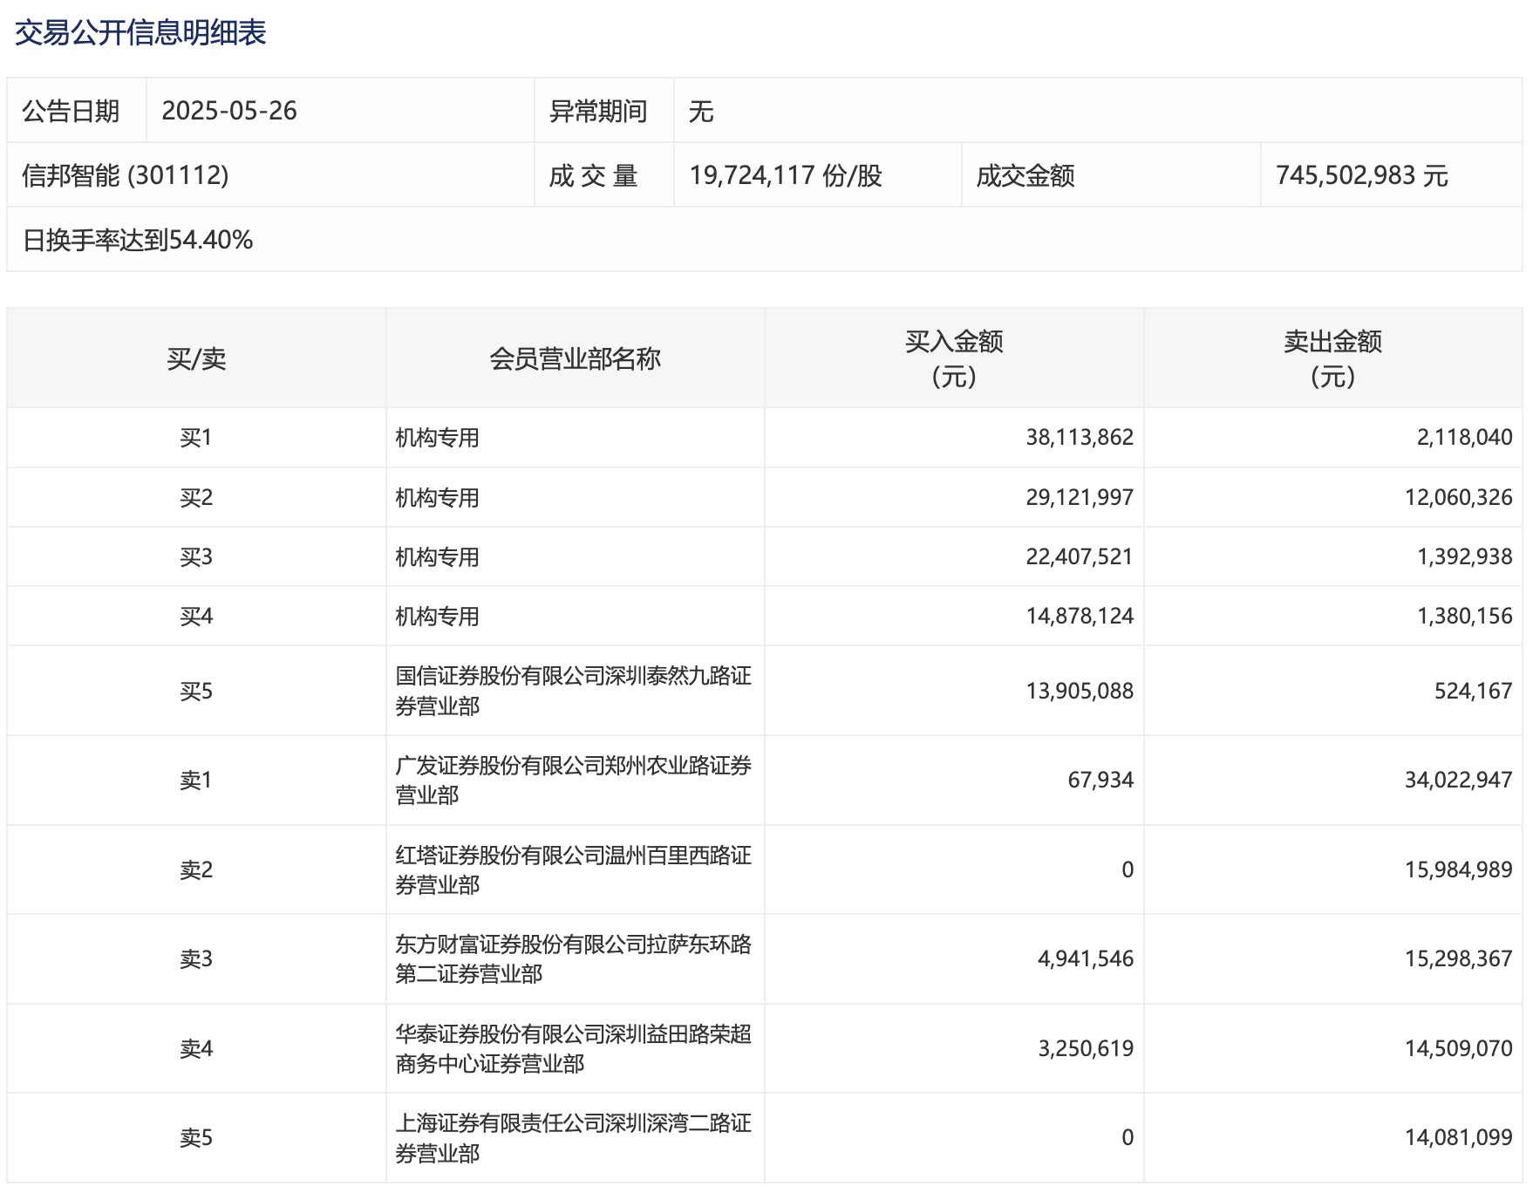Open 红塔证券 温州百里西路 branch name
This screenshot has width=1533, height=1200.
click(x=573, y=870)
